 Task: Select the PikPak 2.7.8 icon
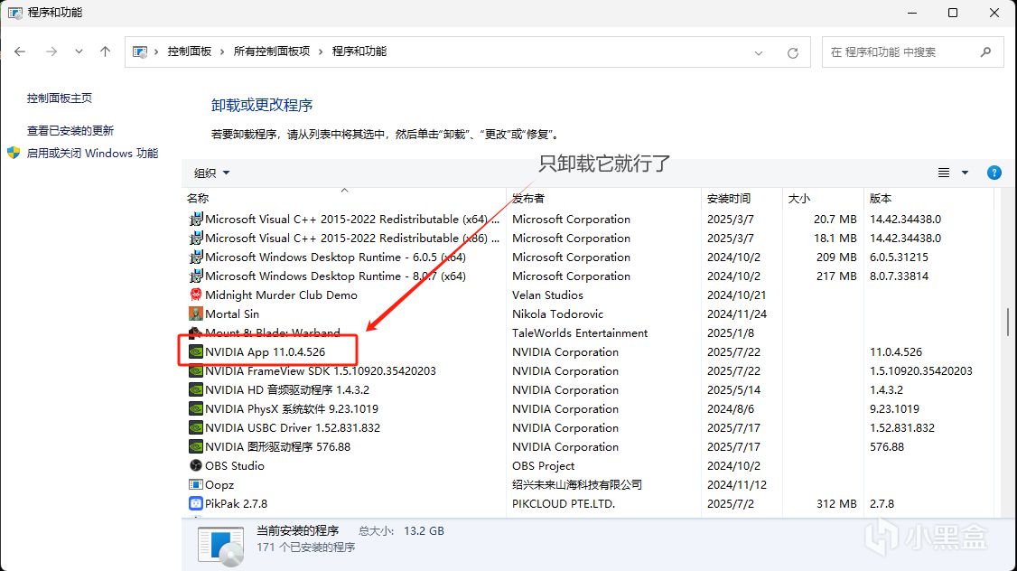click(195, 503)
